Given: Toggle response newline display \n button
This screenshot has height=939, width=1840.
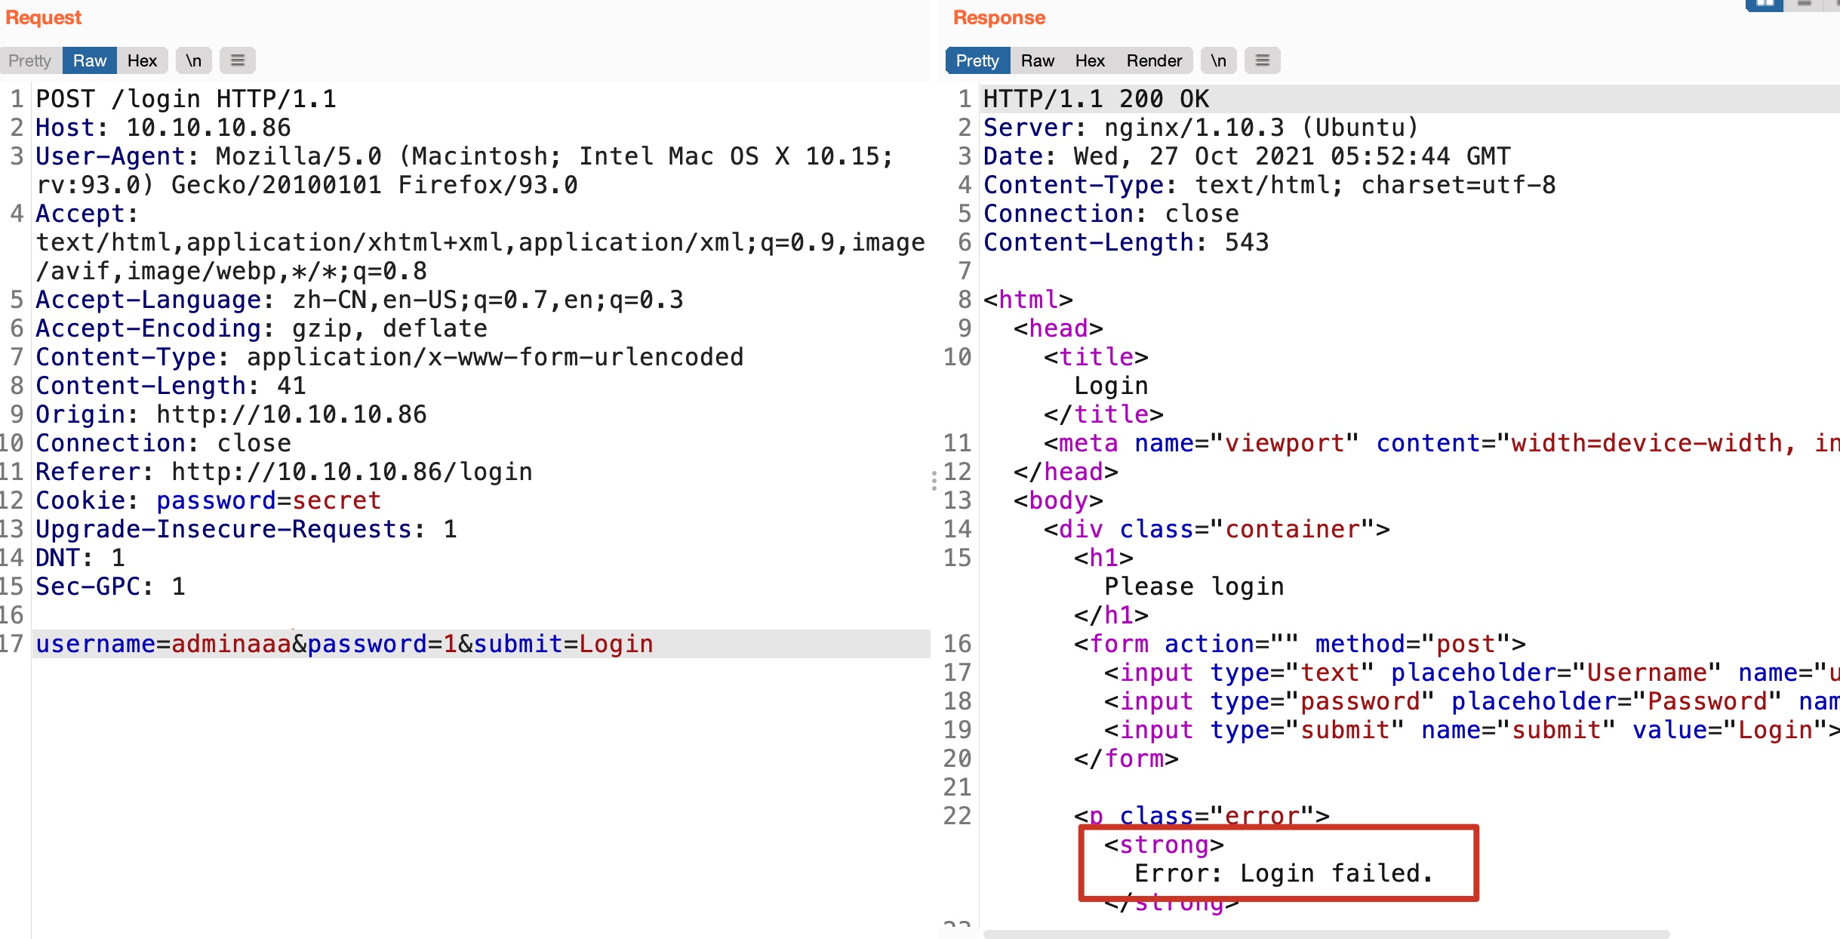Looking at the screenshot, I should click(1218, 60).
